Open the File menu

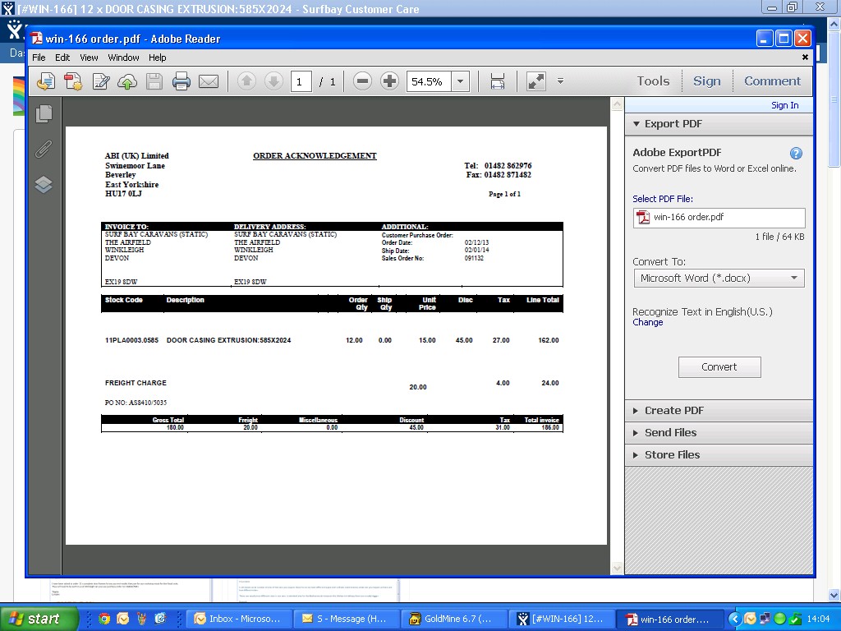[x=39, y=58]
